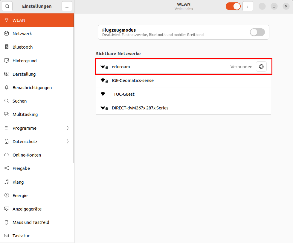Screen dimensions: 293x243
Task: Click the sidebar vertical scrollbar
Action: (74, 88)
